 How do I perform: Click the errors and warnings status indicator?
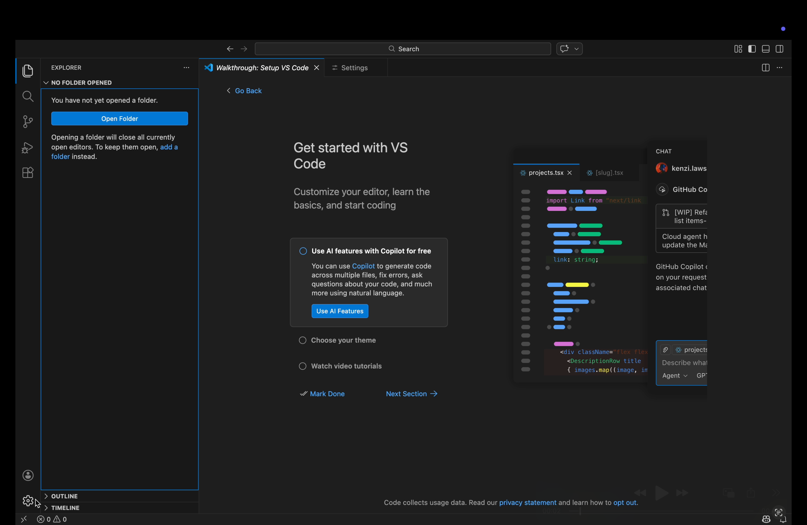(x=52, y=519)
